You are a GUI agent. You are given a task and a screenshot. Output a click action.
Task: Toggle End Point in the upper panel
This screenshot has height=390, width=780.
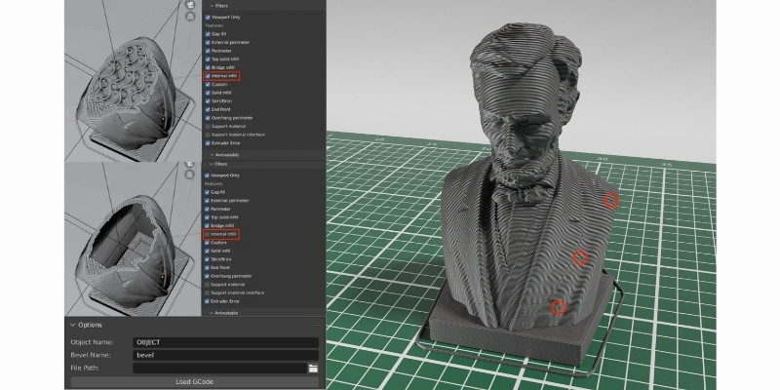208,109
